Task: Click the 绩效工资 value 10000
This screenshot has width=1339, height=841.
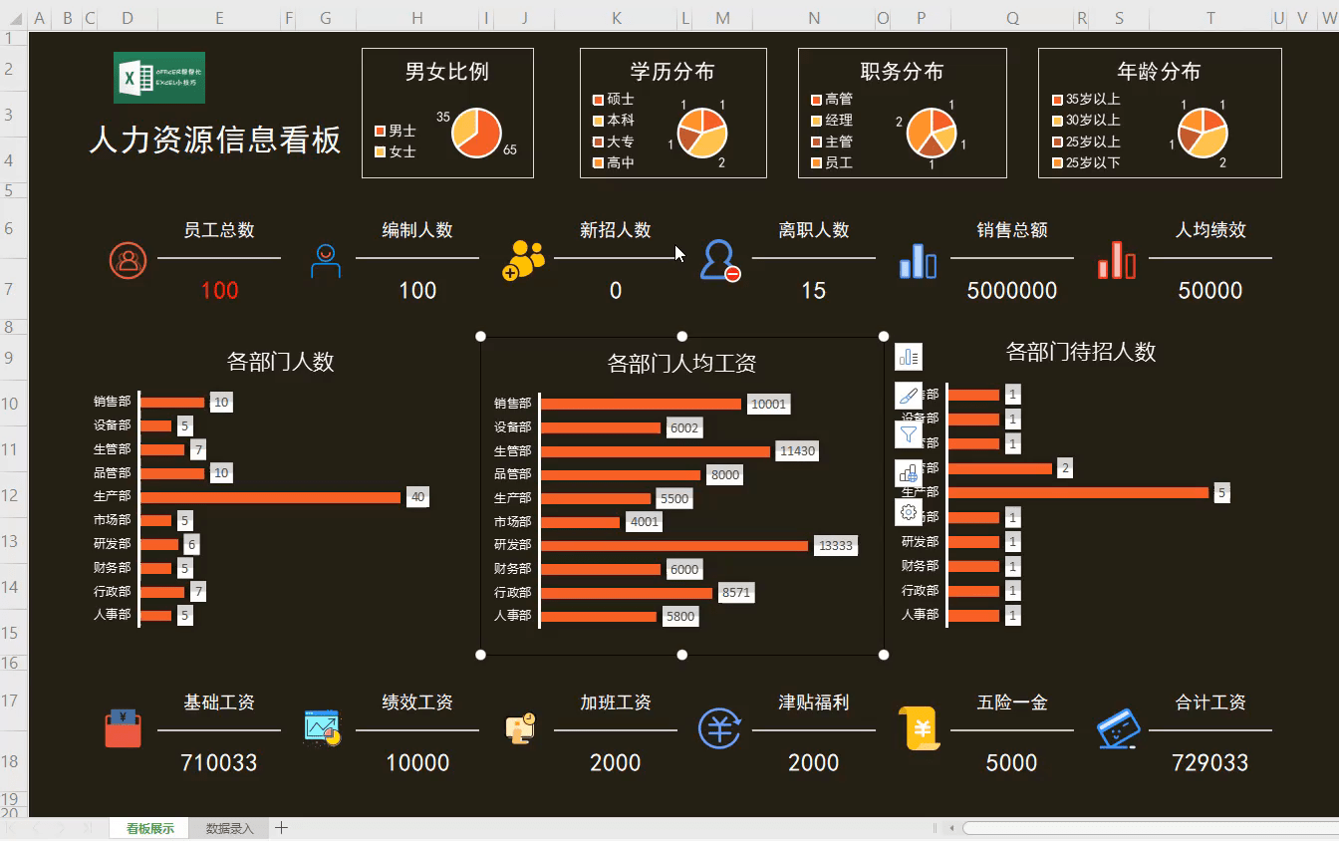Action: (417, 763)
